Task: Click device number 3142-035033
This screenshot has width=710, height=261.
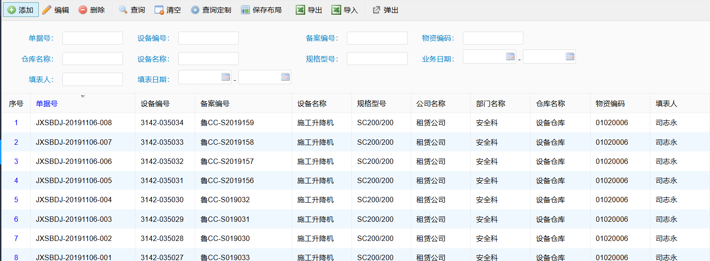Action: 162,142
